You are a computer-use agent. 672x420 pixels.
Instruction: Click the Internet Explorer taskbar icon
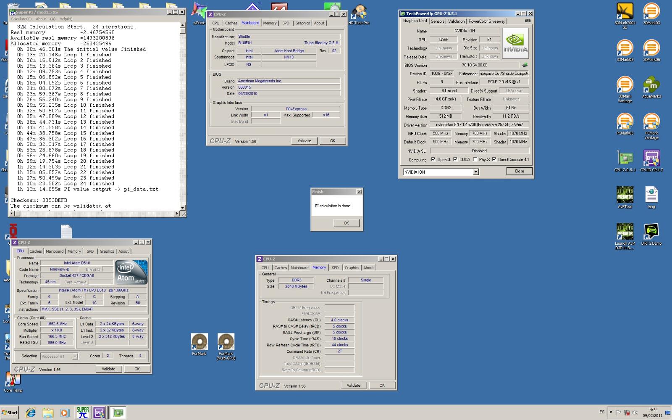pos(31,412)
